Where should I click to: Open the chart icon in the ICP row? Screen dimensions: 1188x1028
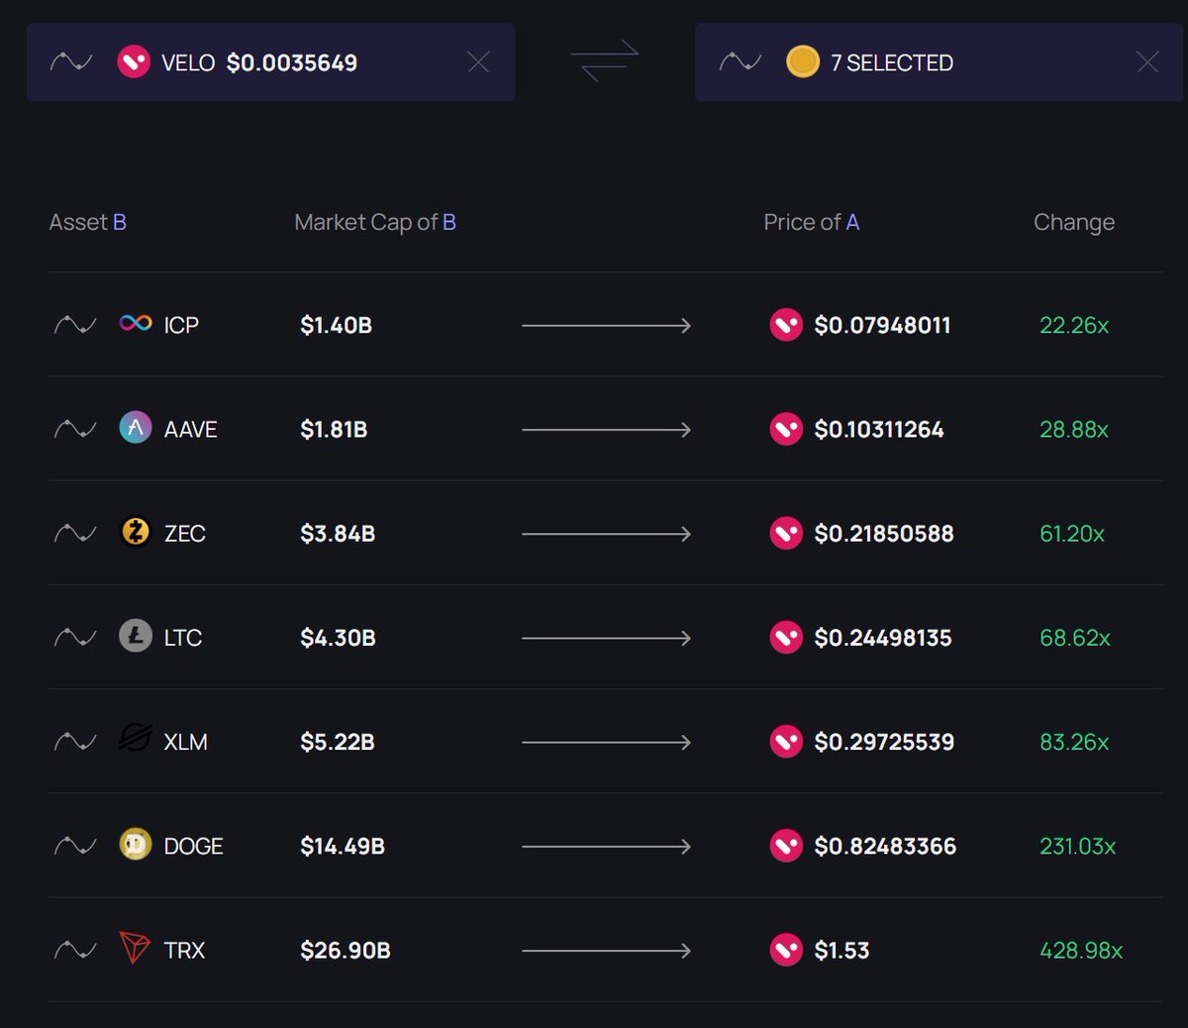click(75, 325)
